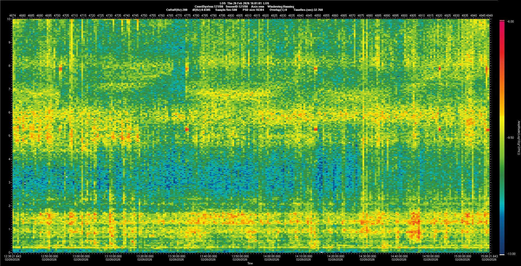
Task: Click the 'Time' axis title below the plot
Action: pos(250,263)
